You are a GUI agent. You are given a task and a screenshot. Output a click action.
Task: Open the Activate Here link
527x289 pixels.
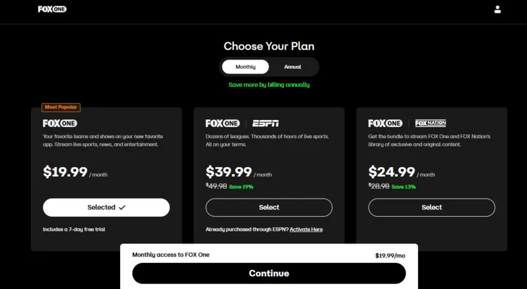tap(306, 229)
